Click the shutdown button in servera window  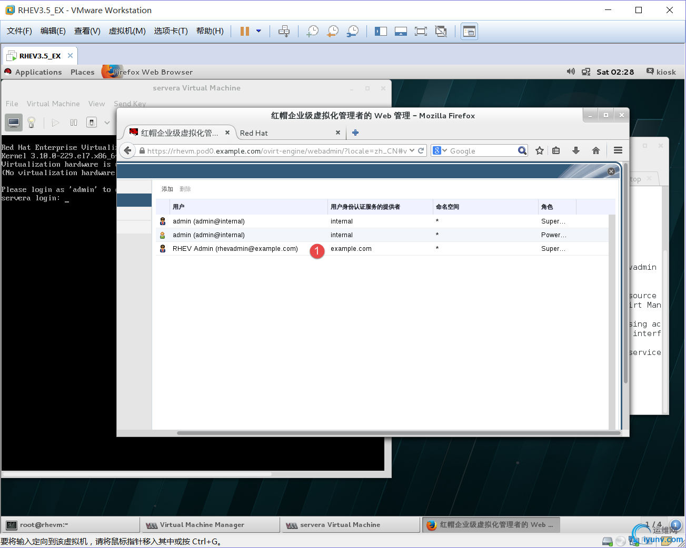point(92,123)
